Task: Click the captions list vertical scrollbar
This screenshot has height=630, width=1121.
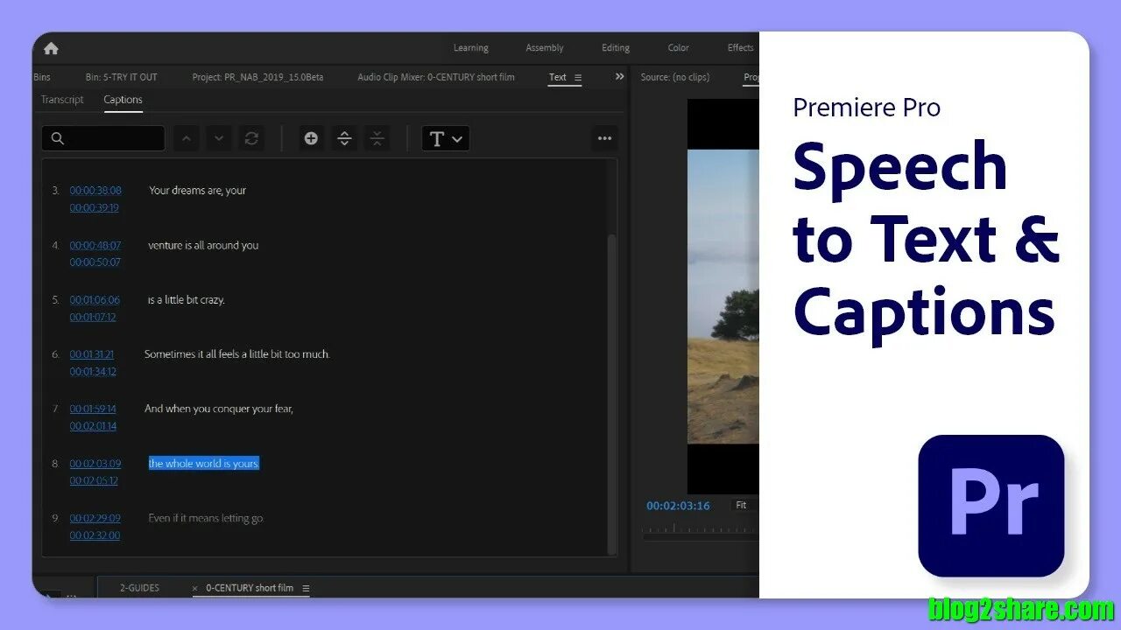Action: coord(612,394)
